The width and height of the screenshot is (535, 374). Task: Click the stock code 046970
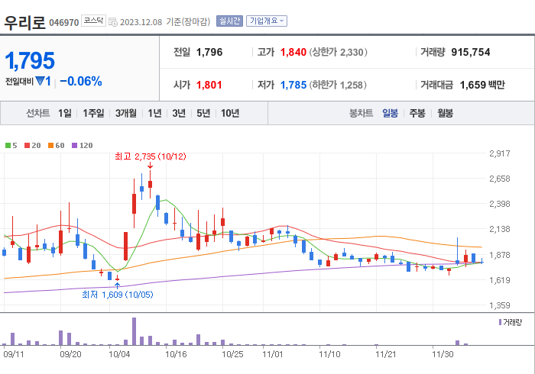point(63,23)
